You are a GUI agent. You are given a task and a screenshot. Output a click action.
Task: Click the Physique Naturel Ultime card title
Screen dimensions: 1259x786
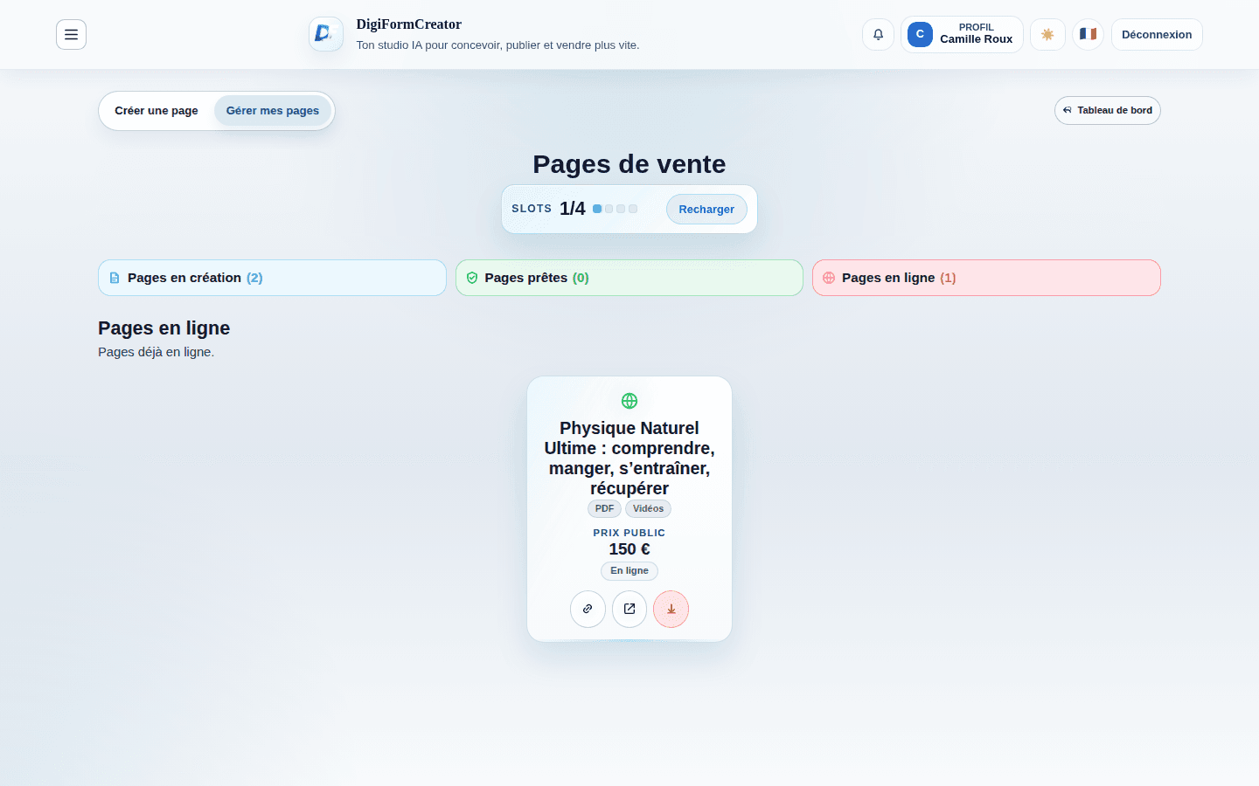coord(629,458)
